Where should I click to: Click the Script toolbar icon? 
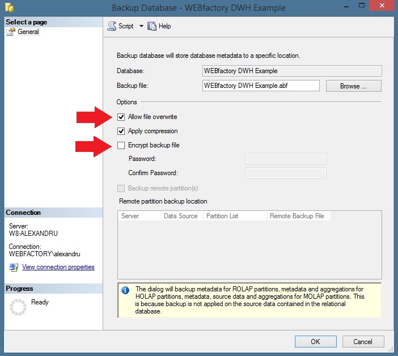pos(112,26)
